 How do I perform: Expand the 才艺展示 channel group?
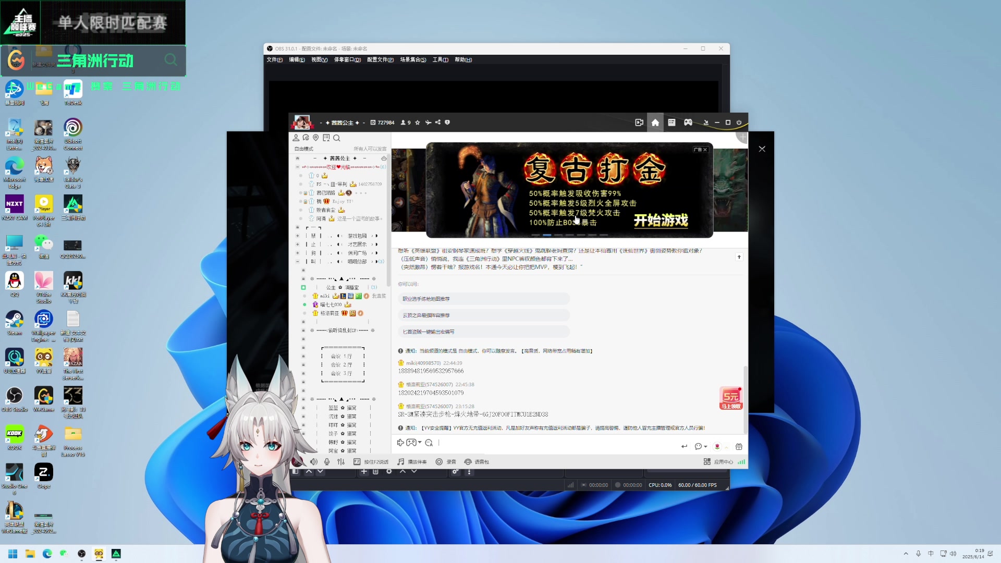coord(297,244)
